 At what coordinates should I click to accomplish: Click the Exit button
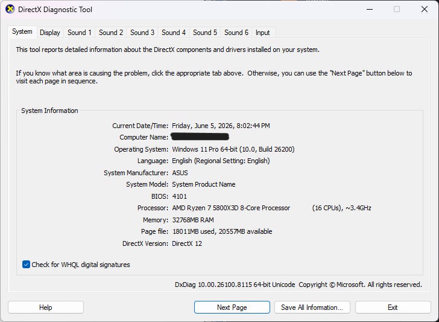coord(393,308)
